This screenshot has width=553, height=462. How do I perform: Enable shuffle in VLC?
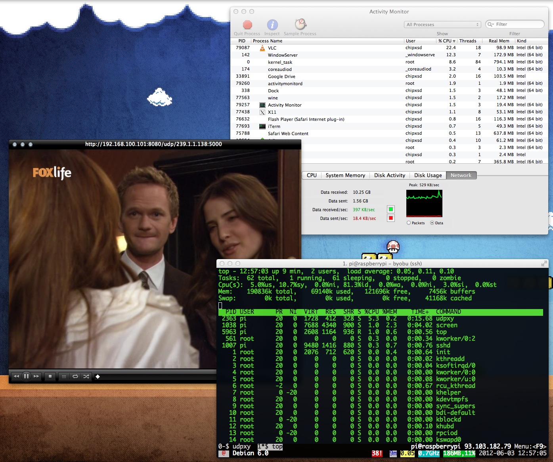86,376
